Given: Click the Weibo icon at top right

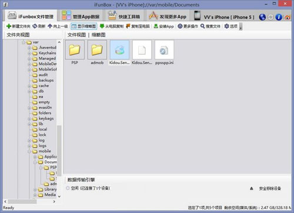Looking at the screenshot, I should (288, 17).
